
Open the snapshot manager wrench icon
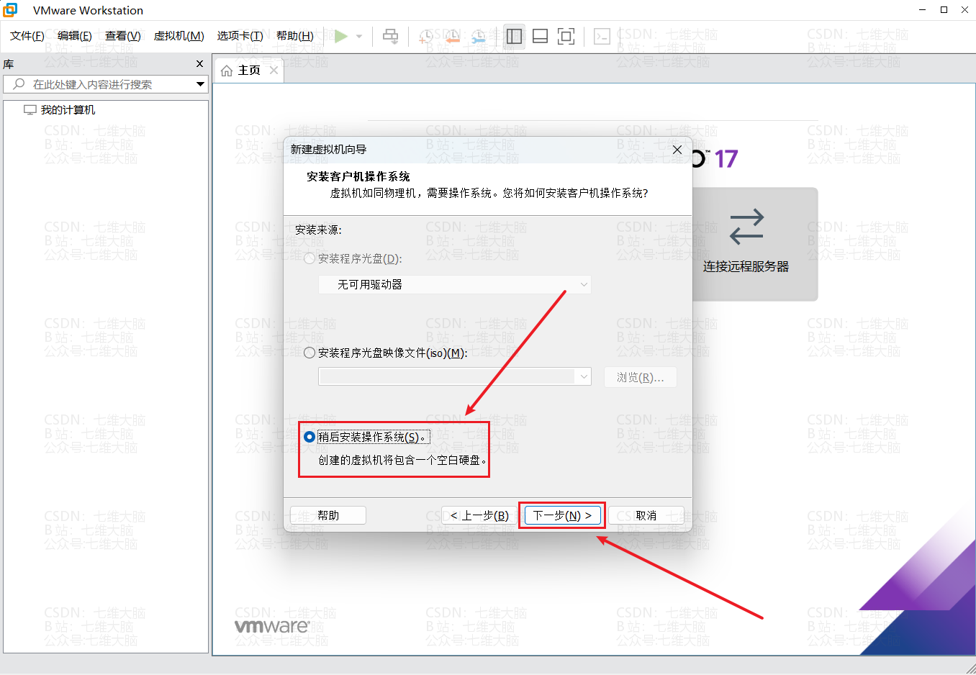point(479,36)
